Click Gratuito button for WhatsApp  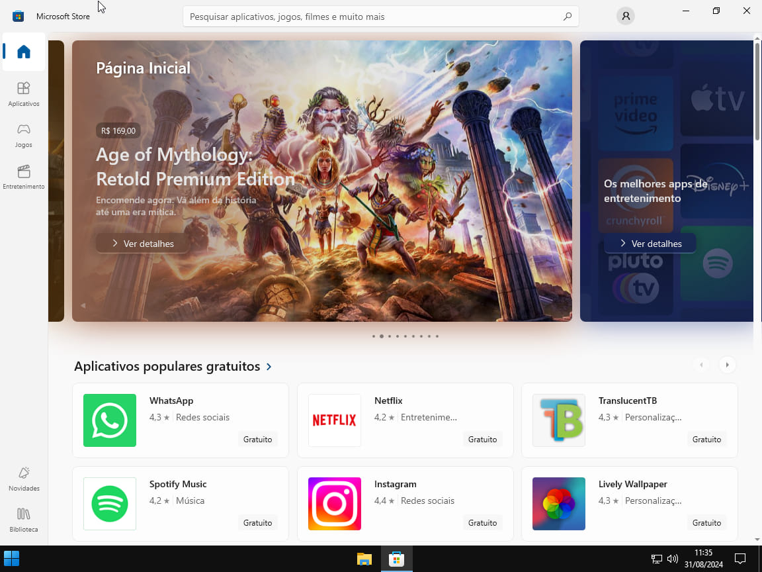[x=257, y=439]
